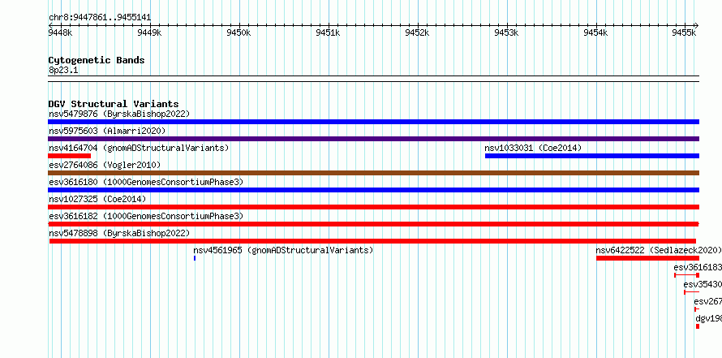Click the esv3616183 variant label

pyautogui.click(x=698, y=267)
